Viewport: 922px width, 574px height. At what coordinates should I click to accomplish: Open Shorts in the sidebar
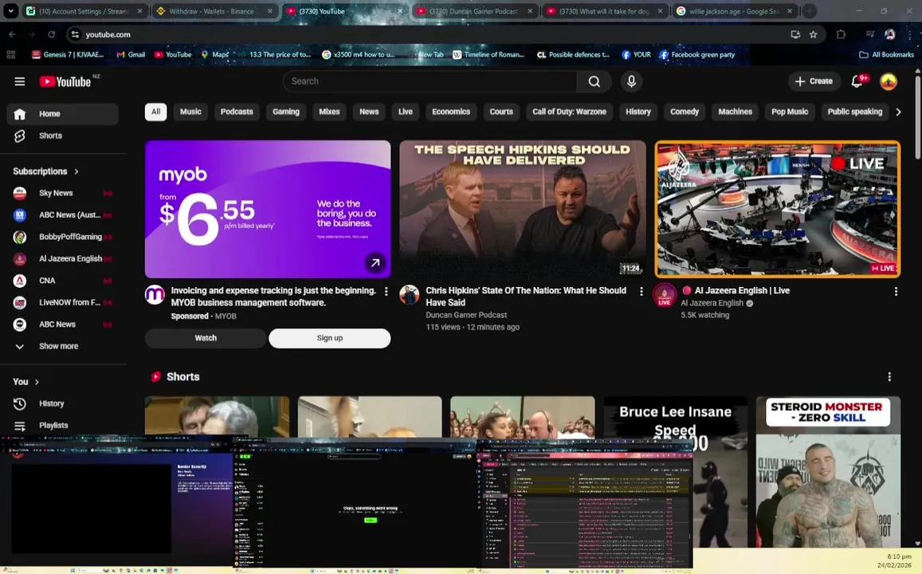(62, 136)
